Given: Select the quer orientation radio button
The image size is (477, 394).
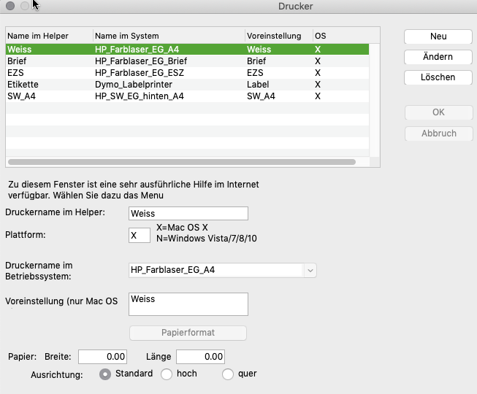Looking at the screenshot, I should (x=228, y=374).
